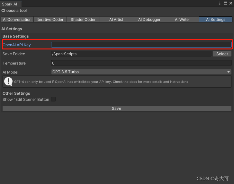The width and height of the screenshot is (234, 184).
Task: Click the Save Folder label
Action: point(14,54)
